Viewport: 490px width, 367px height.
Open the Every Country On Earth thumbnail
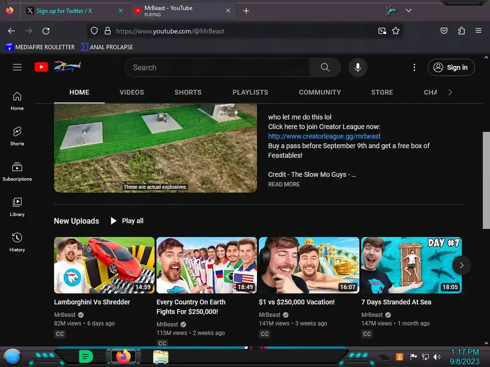[x=207, y=265]
